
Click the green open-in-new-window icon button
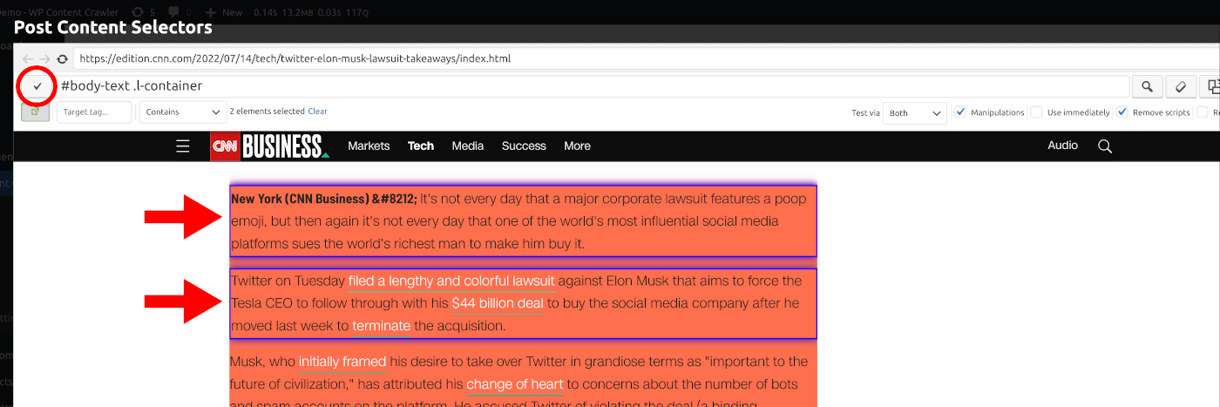click(x=36, y=112)
